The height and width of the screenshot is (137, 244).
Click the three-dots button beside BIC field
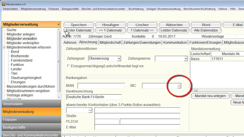coord(179,86)
